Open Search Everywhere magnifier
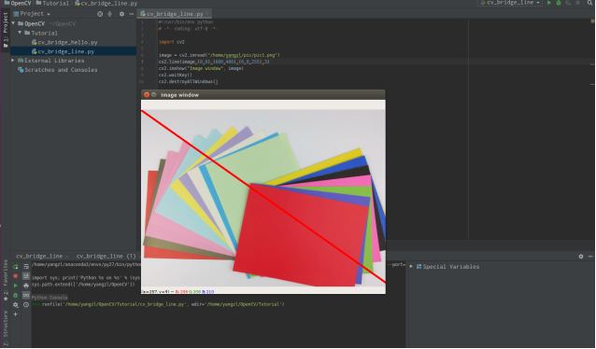 (x=590, y=3)
